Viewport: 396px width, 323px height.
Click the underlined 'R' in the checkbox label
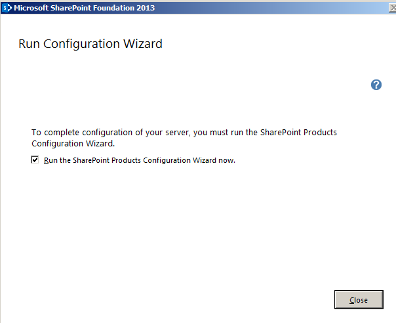tap(47, 160)
